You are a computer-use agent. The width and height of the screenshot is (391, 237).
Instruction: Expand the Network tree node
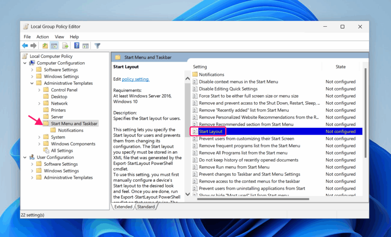coord(39,103)
